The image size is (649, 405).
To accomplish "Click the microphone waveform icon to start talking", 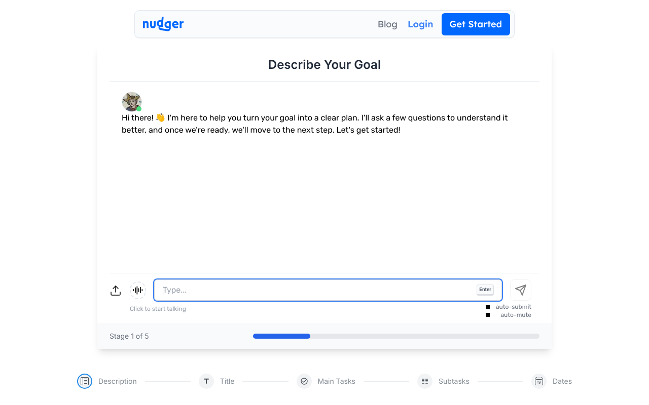I will (x=138, y=290).
